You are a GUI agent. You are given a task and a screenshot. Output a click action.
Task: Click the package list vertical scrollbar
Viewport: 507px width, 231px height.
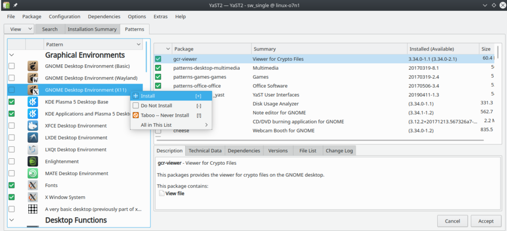(x=498, y=52)
